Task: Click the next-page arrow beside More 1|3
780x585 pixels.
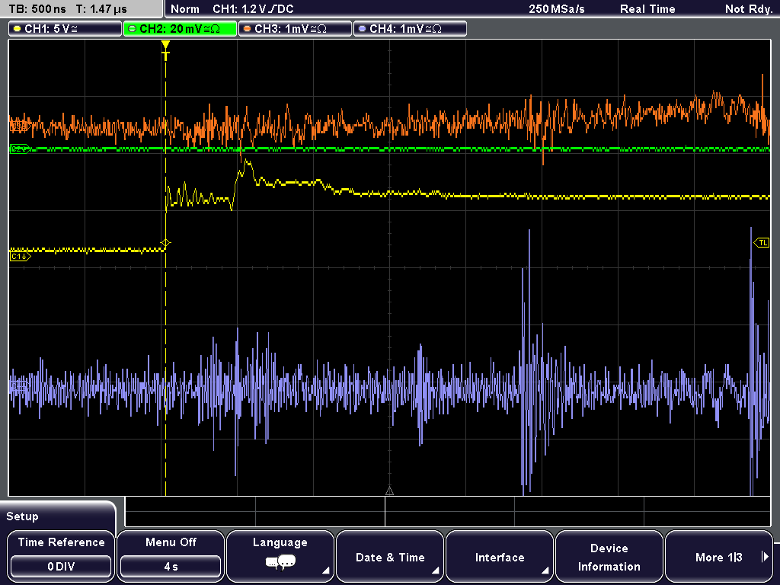Action: click(x=765, y=557)
